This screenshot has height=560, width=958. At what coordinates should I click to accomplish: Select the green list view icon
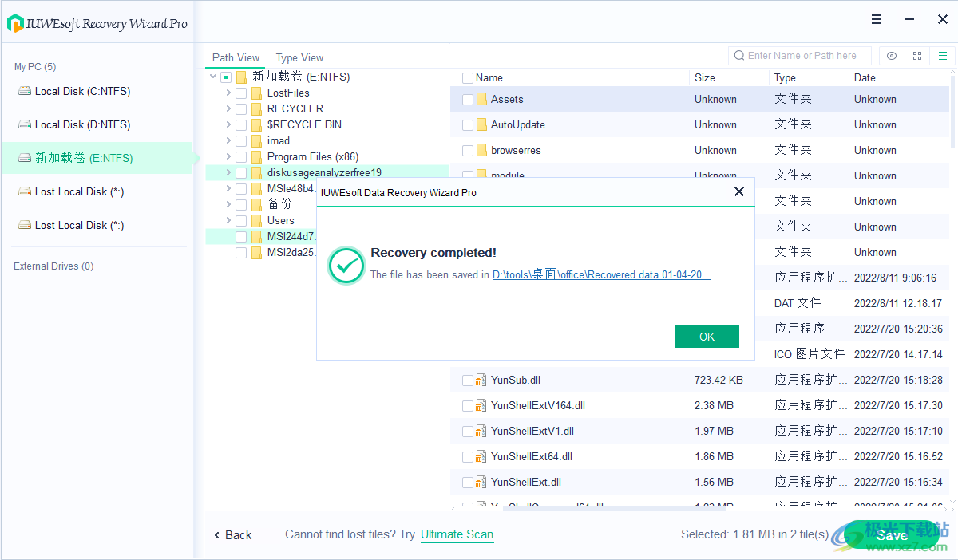pyautogui.click(x=942, y=56)
